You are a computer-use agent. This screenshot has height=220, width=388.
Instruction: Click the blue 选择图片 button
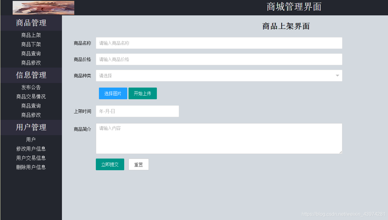tap(113, 93)
